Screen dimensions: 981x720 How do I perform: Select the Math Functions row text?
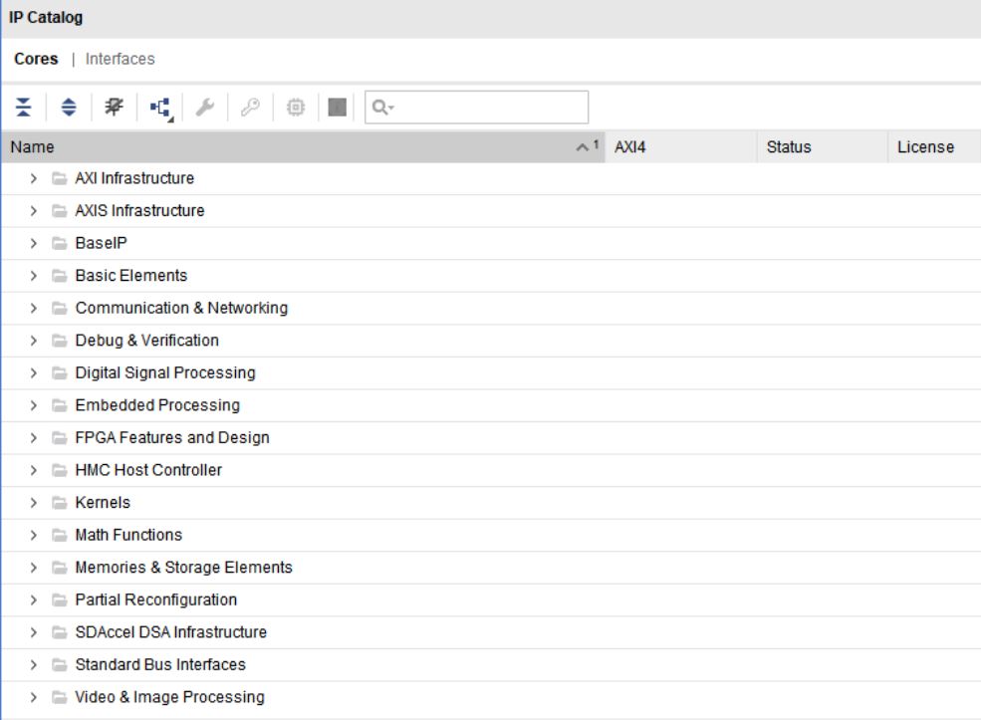point(128,535)
